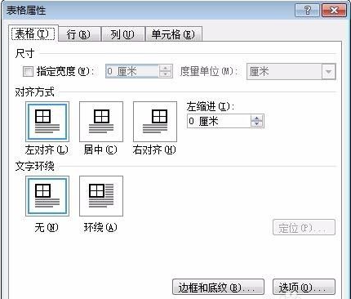
Task: Close the 表格属性 dialog
Action: [334, 11]
